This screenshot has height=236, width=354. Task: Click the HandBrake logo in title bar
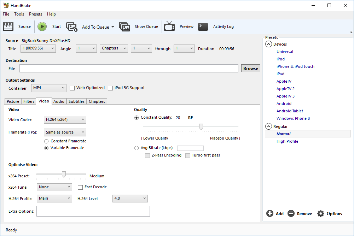6,5
